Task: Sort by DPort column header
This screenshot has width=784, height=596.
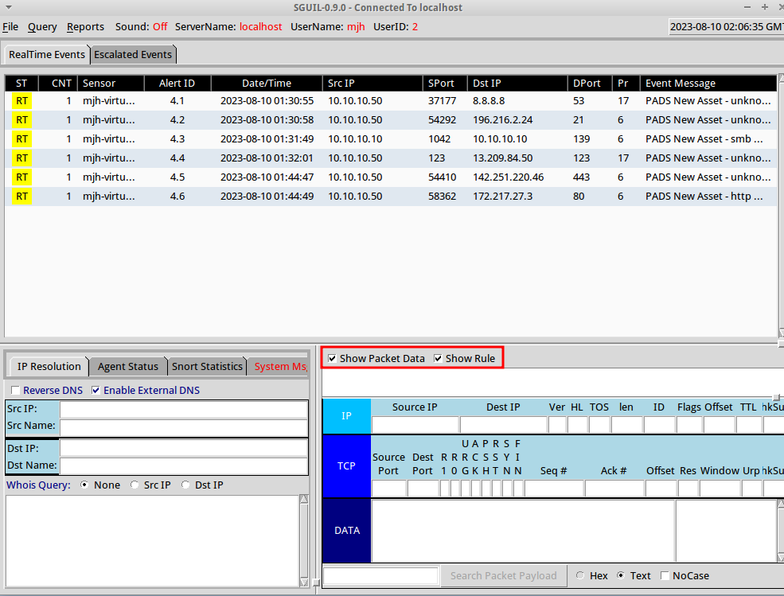Action: point(590,83)
